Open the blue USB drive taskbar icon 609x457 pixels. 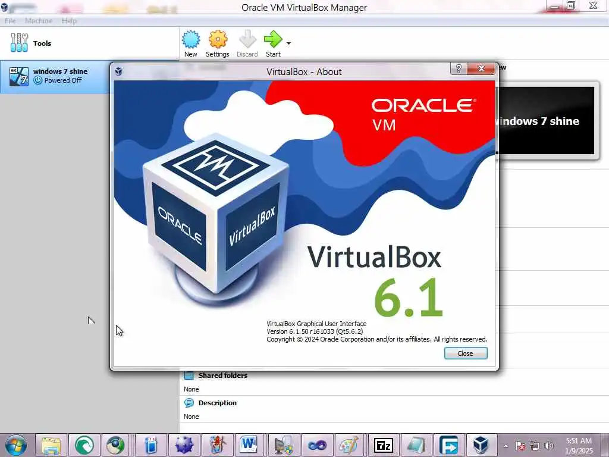[150, 445]
